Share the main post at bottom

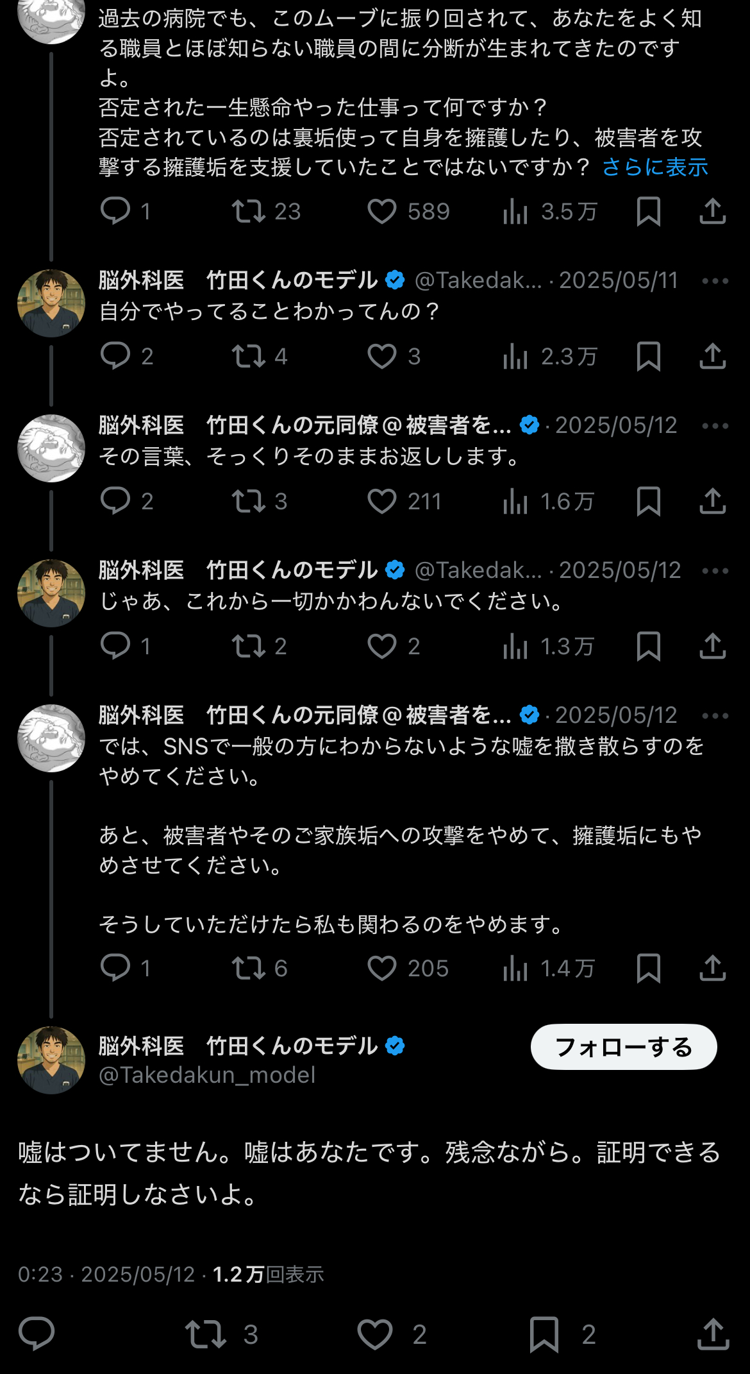[x=713, y=1334]
